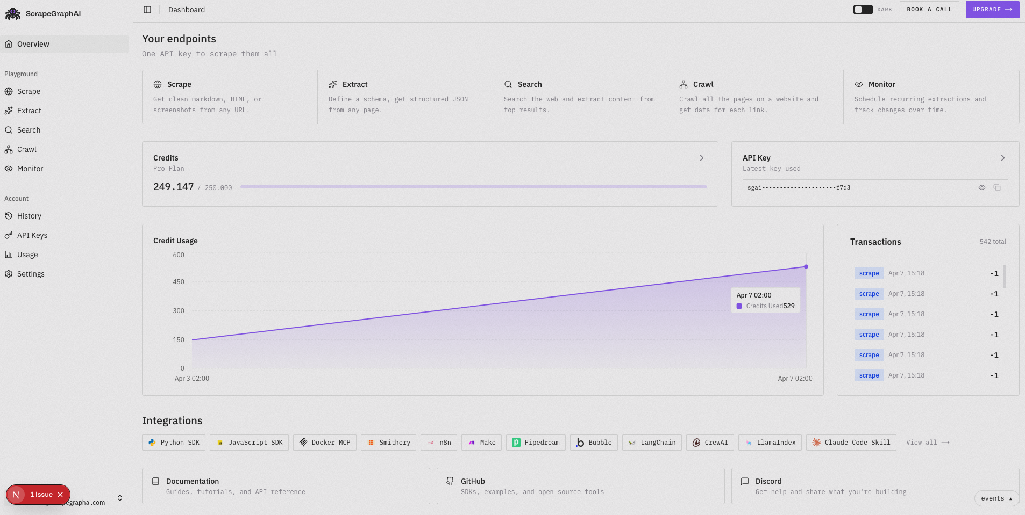Open the account switcher chevrons
Viewport: 1025px width, 515px height.
(x=120, y=498)
